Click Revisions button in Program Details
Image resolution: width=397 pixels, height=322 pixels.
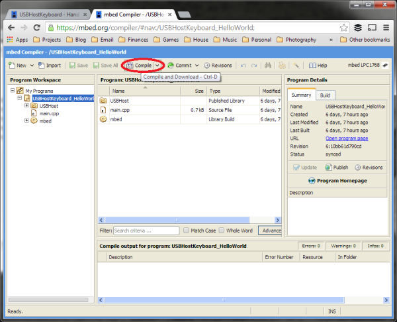[x=369, y=168]
